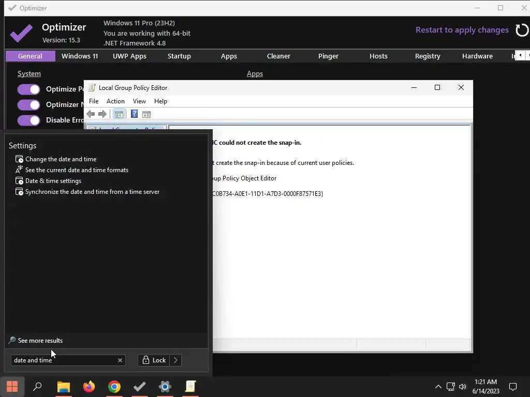Viewport: 530px width, 397px height.
Task: Open Help menu in Group Policy Editor
Action: click(x=160, y=101)
